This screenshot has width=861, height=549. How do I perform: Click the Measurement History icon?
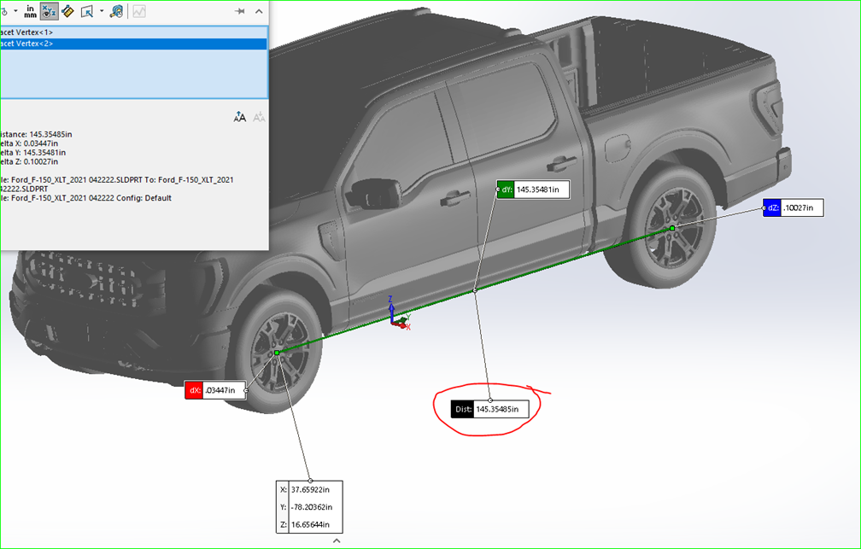116,11
